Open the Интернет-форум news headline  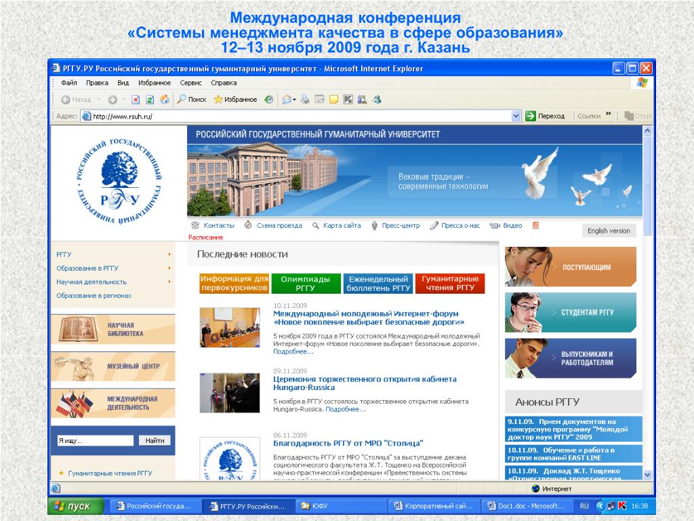tap(369, 318)
